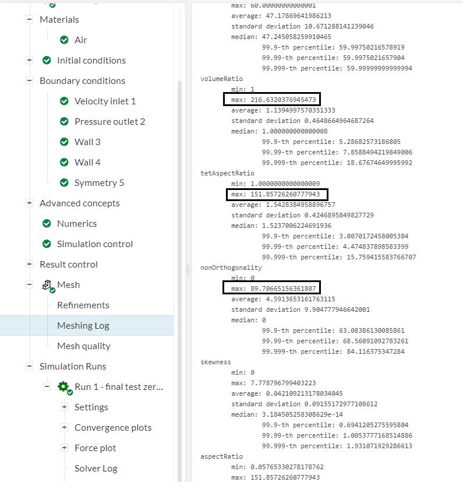Viewport: 463px width, 482px height.
Task: Expand the Convergence plots node
Action: pos(64,427)
